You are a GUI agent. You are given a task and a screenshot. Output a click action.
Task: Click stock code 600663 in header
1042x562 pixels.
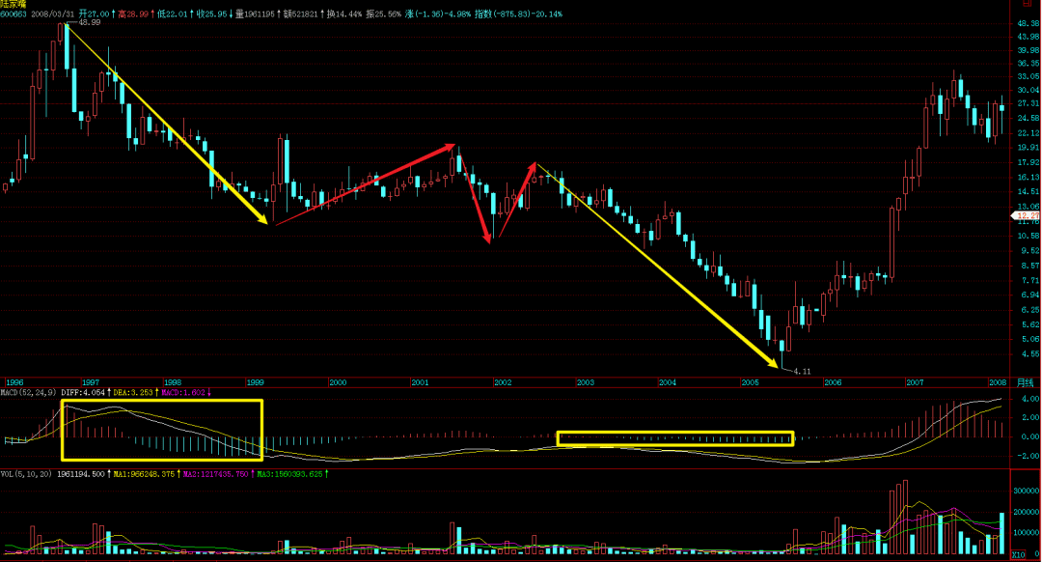(14, 14)
